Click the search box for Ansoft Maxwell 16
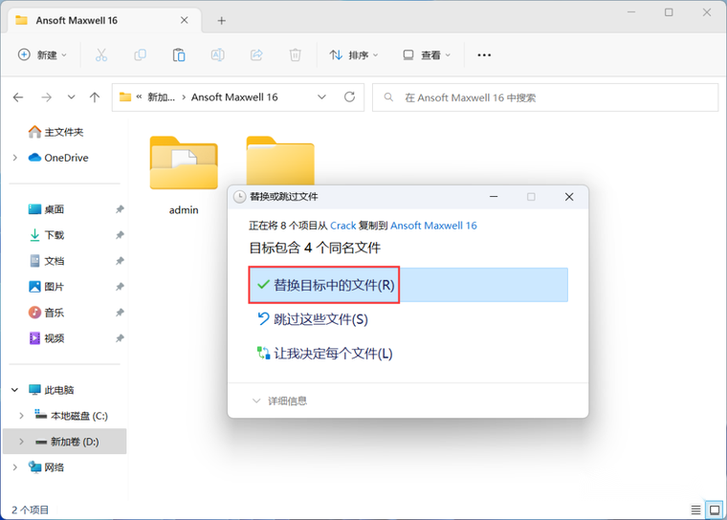The image size is (727, 520). 545,97
